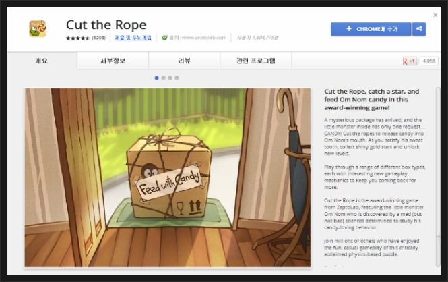This screenshot has width=448, height=282.
Task: Click the green verified checkmark icon
Action: click(x=164, y=38)
